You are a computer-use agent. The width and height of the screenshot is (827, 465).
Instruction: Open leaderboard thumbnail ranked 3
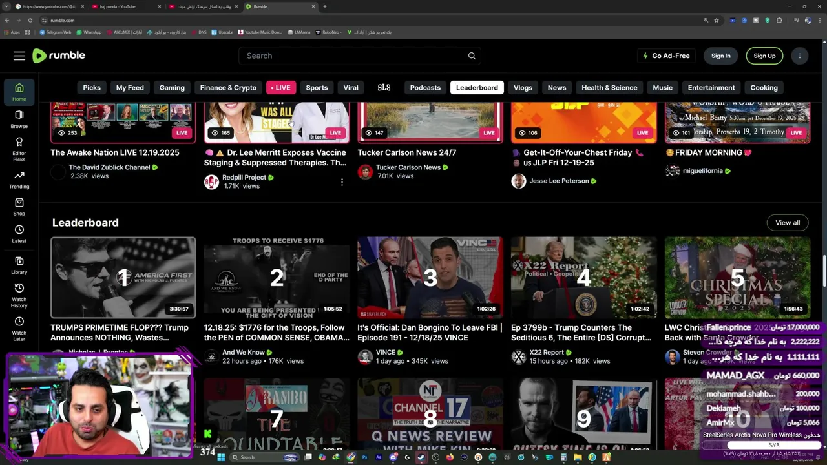pyautogui.click(x=430, y=278)
